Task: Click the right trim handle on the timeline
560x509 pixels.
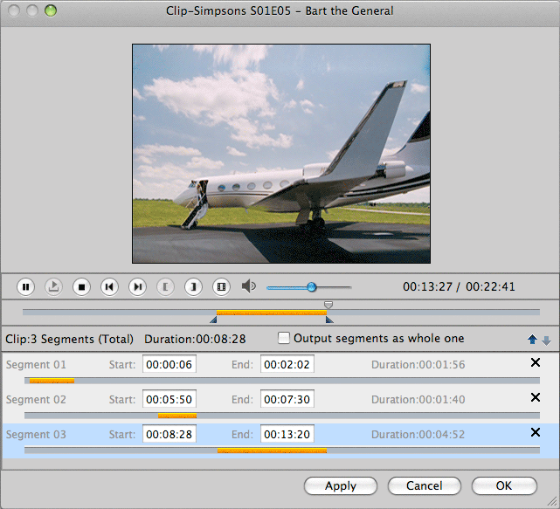Action: [x=329, y=320]
